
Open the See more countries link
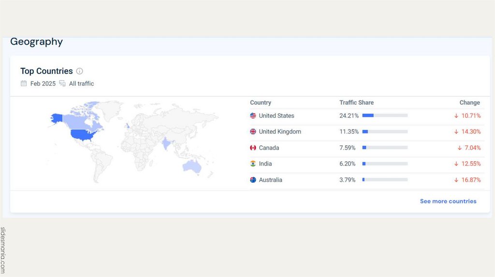coord(448,201)
